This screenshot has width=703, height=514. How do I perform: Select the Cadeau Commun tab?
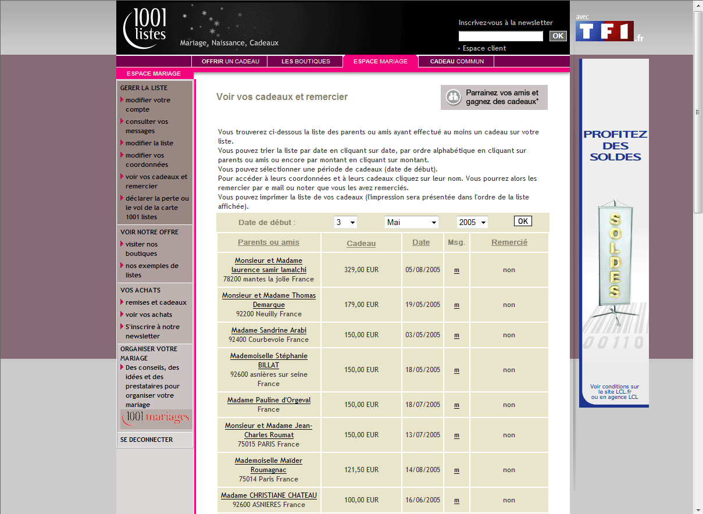(456, 61)
